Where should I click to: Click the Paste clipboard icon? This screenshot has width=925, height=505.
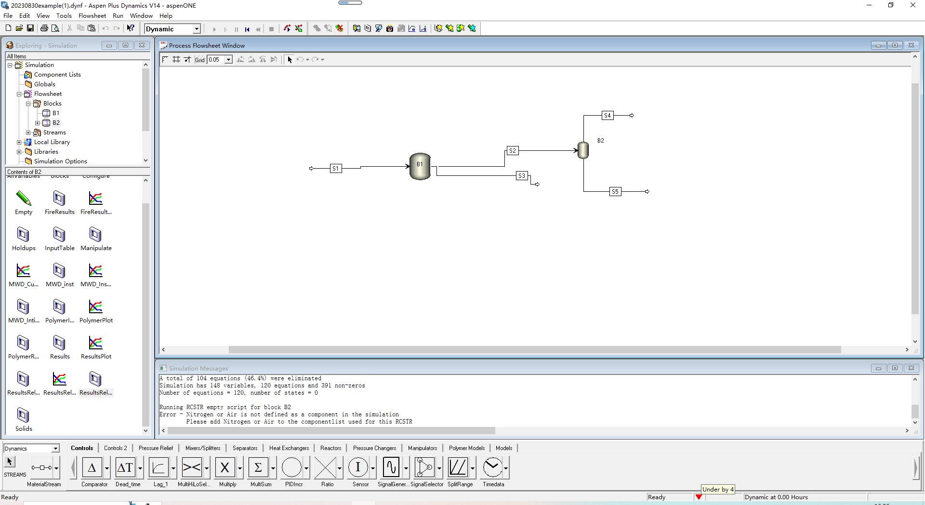pos(92,28)
